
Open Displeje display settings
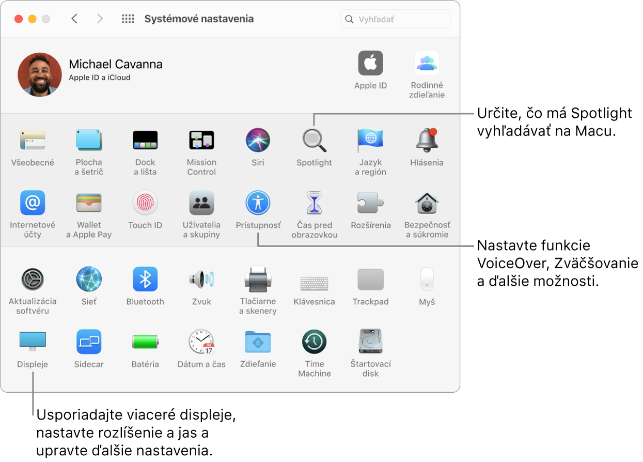33,342
